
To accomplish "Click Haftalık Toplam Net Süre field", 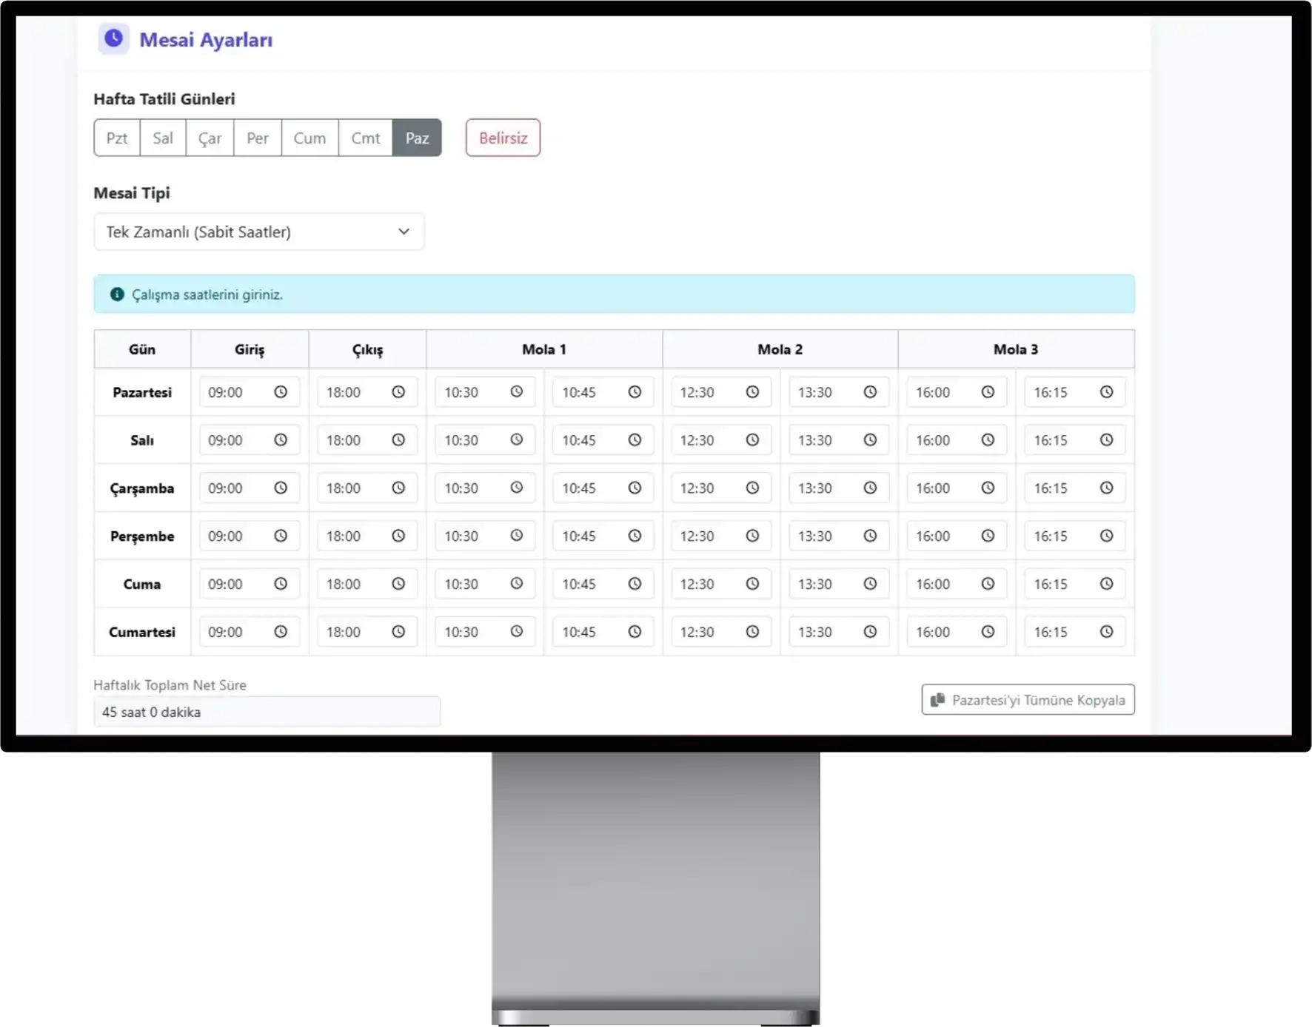I will tap(267, 712).
